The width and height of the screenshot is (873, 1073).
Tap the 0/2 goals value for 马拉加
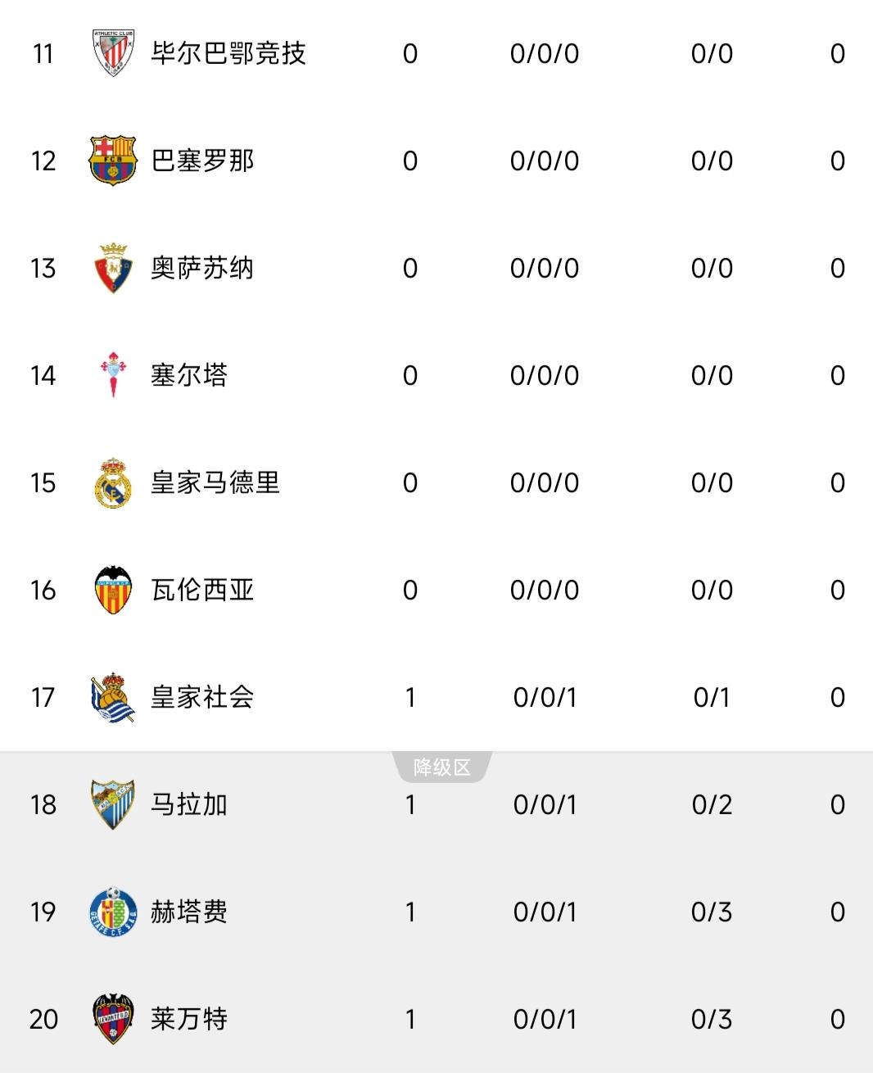click(712, 804)
